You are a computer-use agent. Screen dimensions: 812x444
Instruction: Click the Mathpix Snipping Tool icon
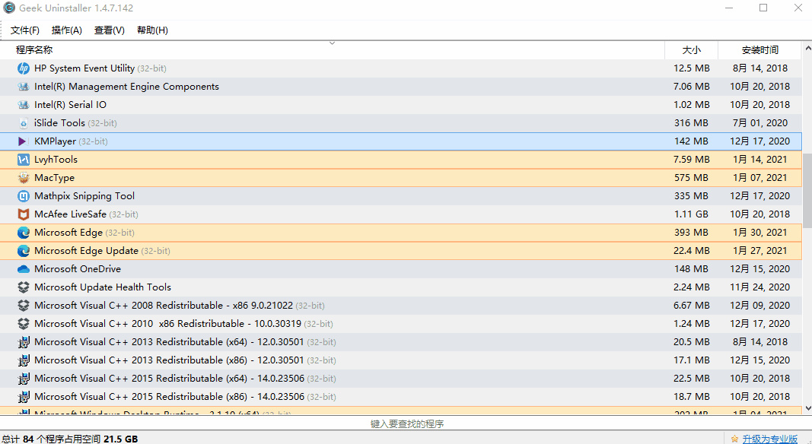[24, 196]
